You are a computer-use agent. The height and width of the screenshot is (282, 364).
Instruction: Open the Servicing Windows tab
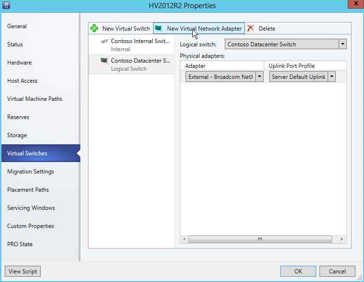coord(41,208)
